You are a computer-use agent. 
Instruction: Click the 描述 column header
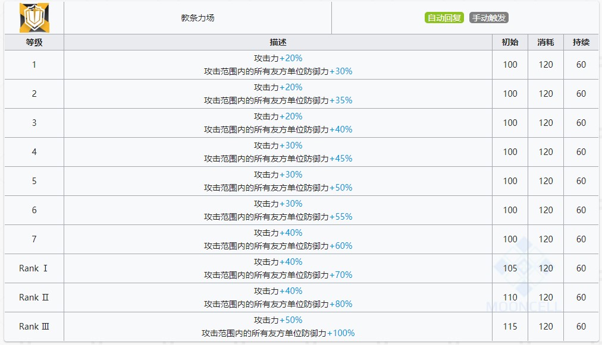pyautogui.click(x=277, y=42)
